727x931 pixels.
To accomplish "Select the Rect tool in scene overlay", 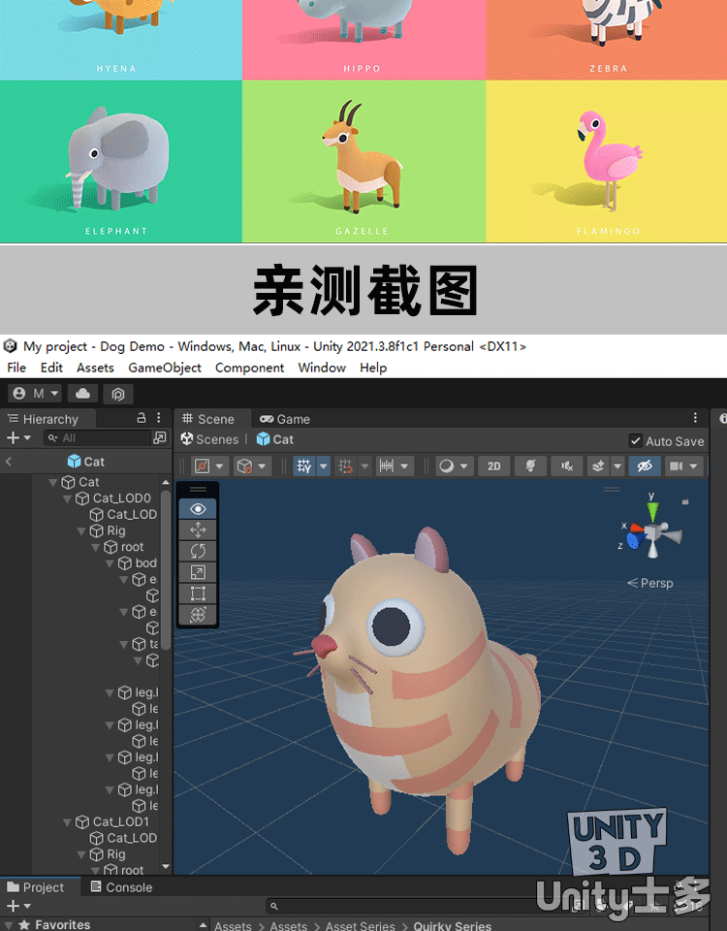I will tap(198, 594).
